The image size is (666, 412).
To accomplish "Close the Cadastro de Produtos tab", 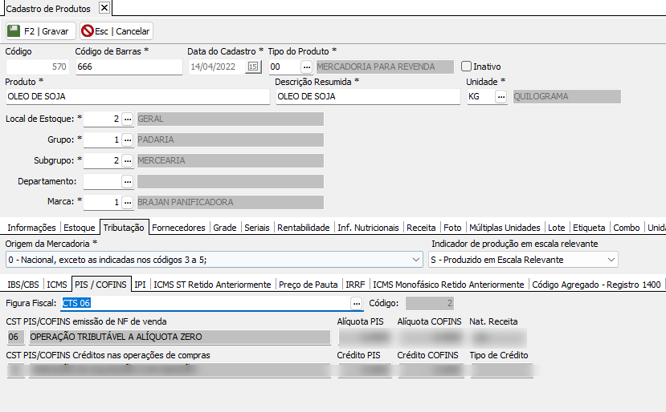I will 104,8.
